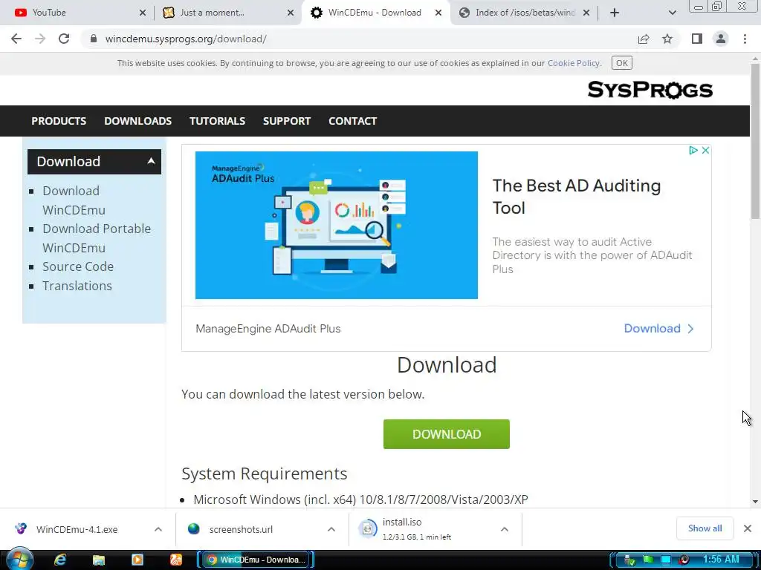
Task: Open a new browser tab
Action: 615,13
